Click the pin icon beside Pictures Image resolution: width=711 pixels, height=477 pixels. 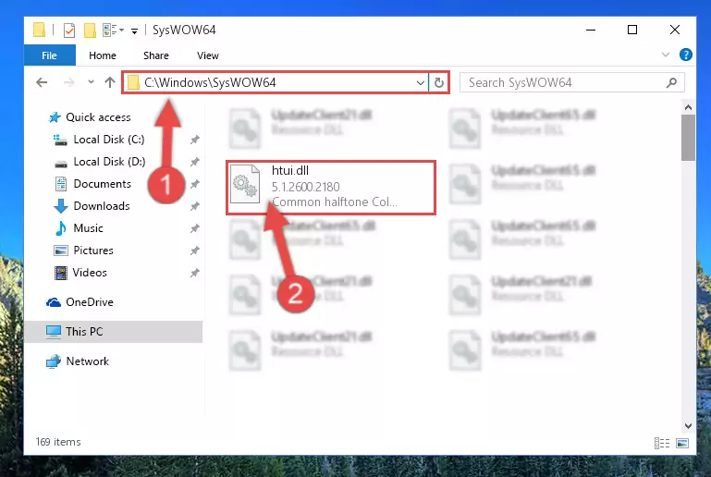[x=194, y=251]
